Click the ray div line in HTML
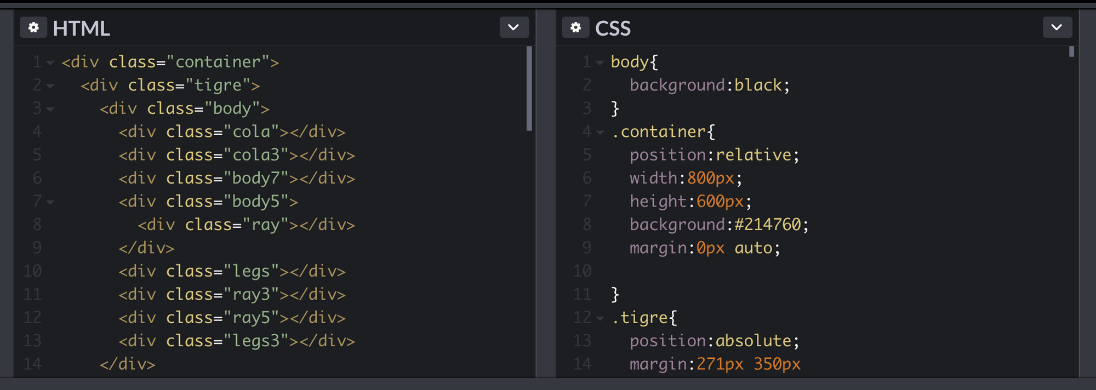This screenshot has width=1096, height=390. point(246,225)
